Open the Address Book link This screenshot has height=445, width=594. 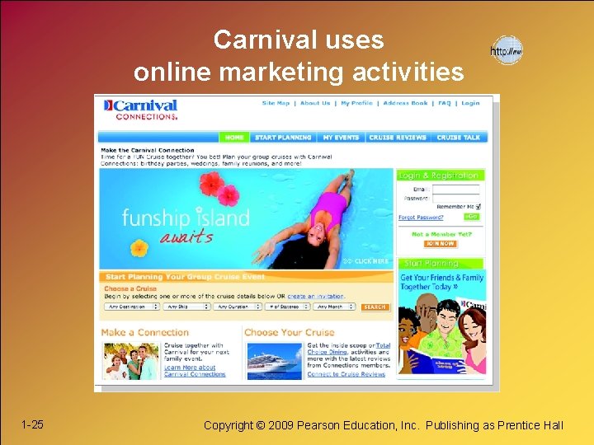(405, 103)
